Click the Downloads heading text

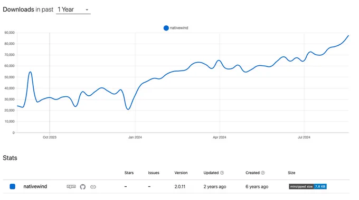pos(18,9)
